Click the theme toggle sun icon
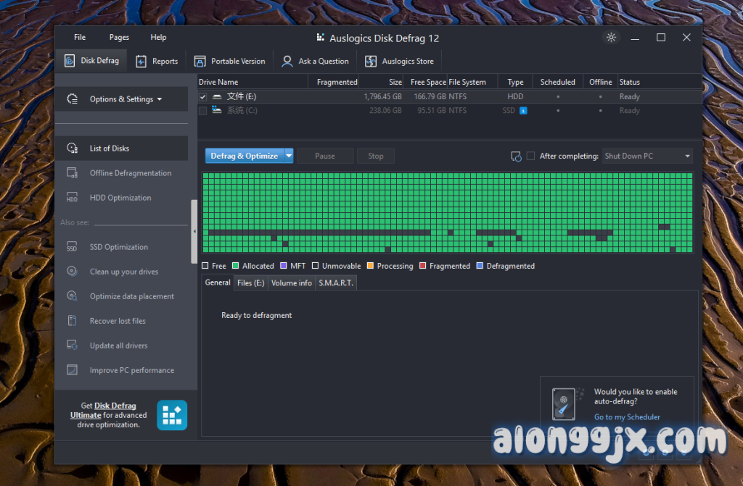Screen dimensions: 743x486 pyautogui.click(x=611, y=38)
